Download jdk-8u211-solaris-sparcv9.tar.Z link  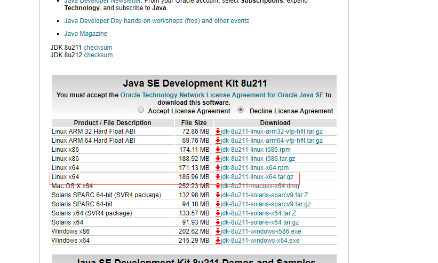(264, 195)
